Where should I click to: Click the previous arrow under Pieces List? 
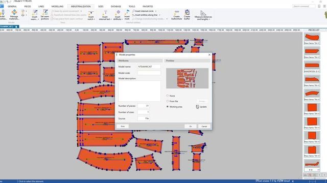319,175
